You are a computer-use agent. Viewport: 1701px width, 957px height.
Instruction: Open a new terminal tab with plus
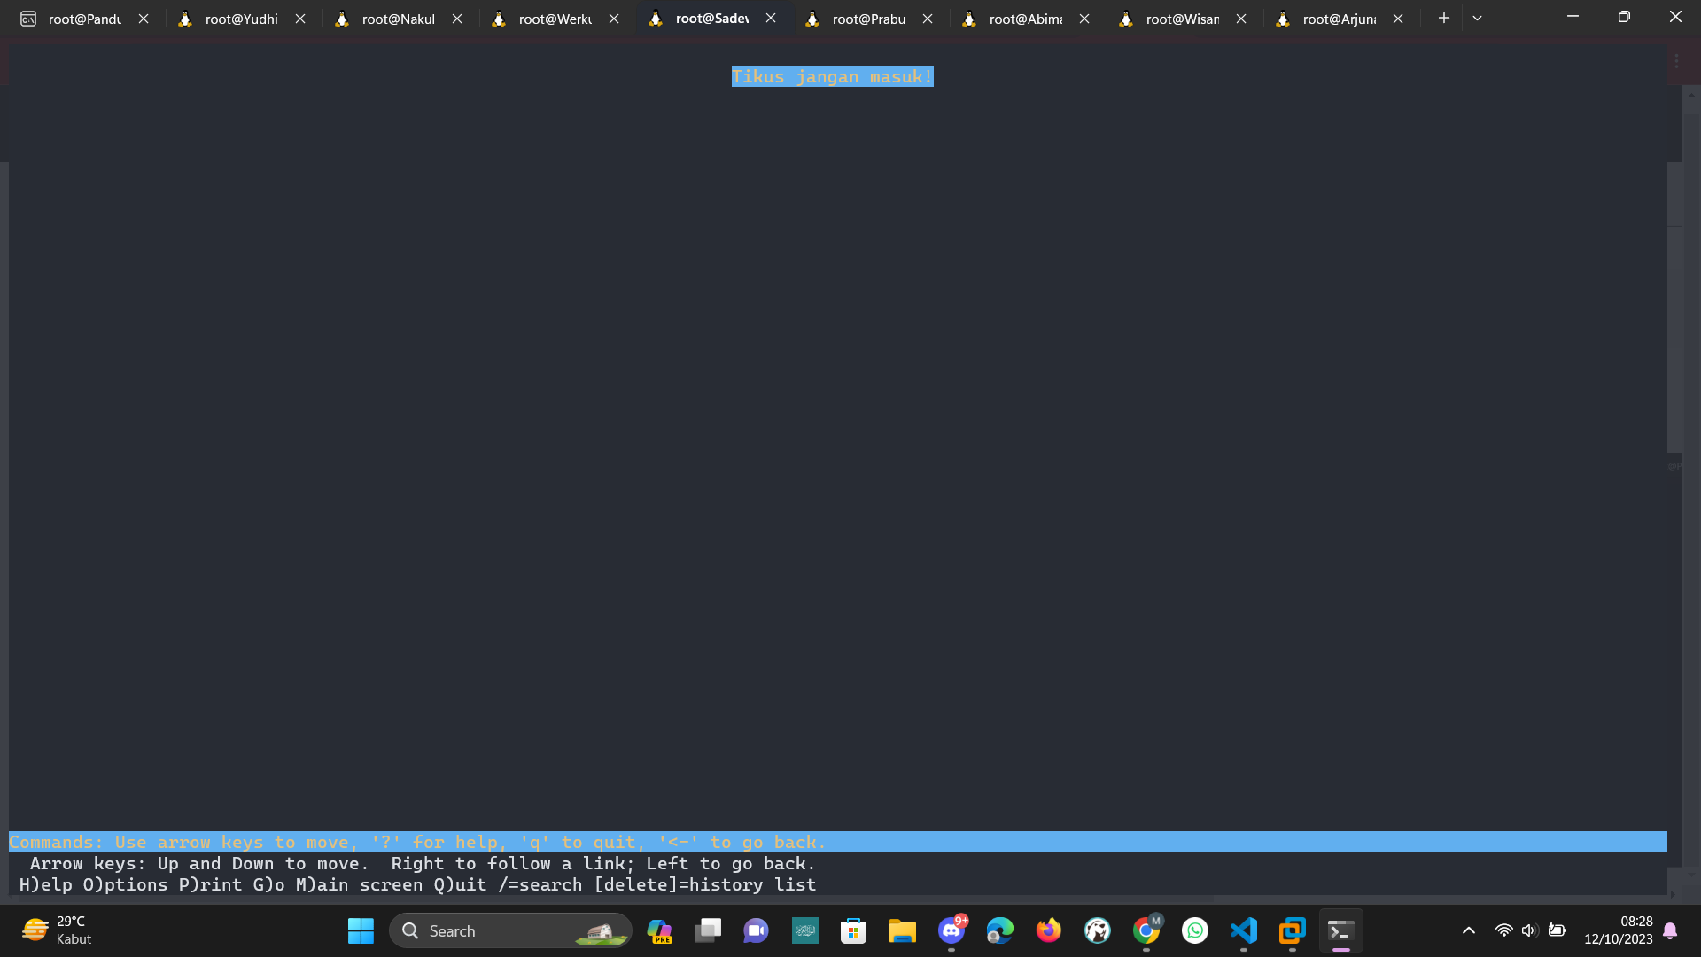[1444, 18]
